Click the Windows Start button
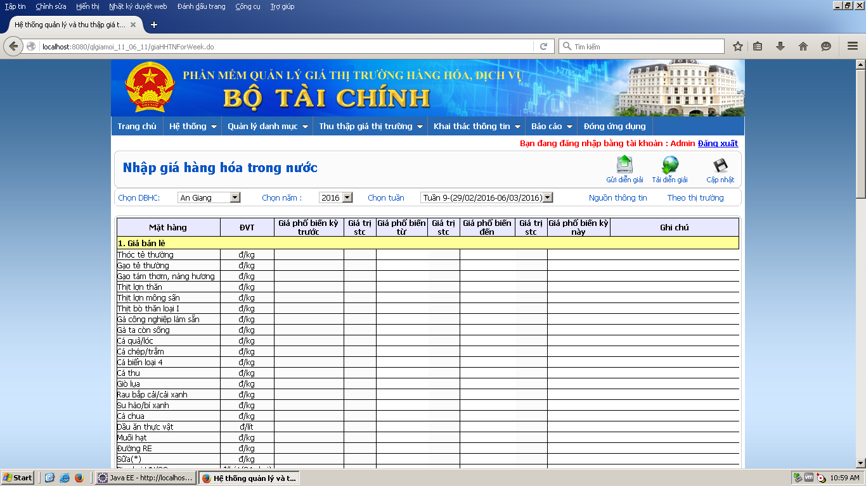 [x=18, y=478]
